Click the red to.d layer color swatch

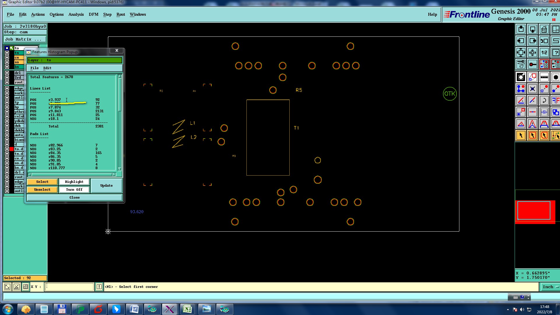[x=12, y=149]
